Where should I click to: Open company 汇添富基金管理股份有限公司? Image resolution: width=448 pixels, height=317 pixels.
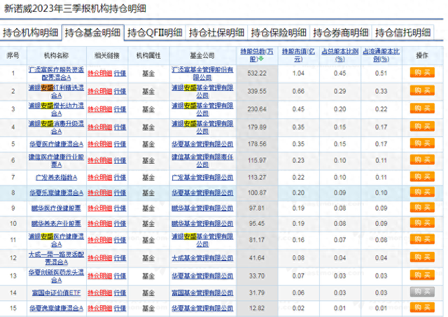pos(202,73)
